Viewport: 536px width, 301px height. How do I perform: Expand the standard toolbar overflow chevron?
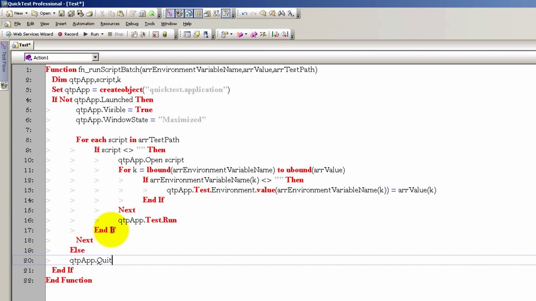[x=160, y=15]
